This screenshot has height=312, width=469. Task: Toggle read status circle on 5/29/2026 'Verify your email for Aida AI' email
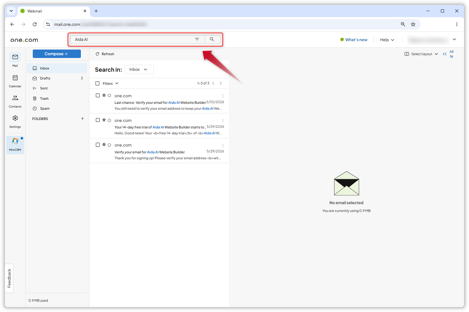109,145
